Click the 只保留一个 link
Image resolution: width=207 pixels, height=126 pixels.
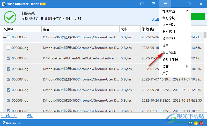[x=9, y=116]
